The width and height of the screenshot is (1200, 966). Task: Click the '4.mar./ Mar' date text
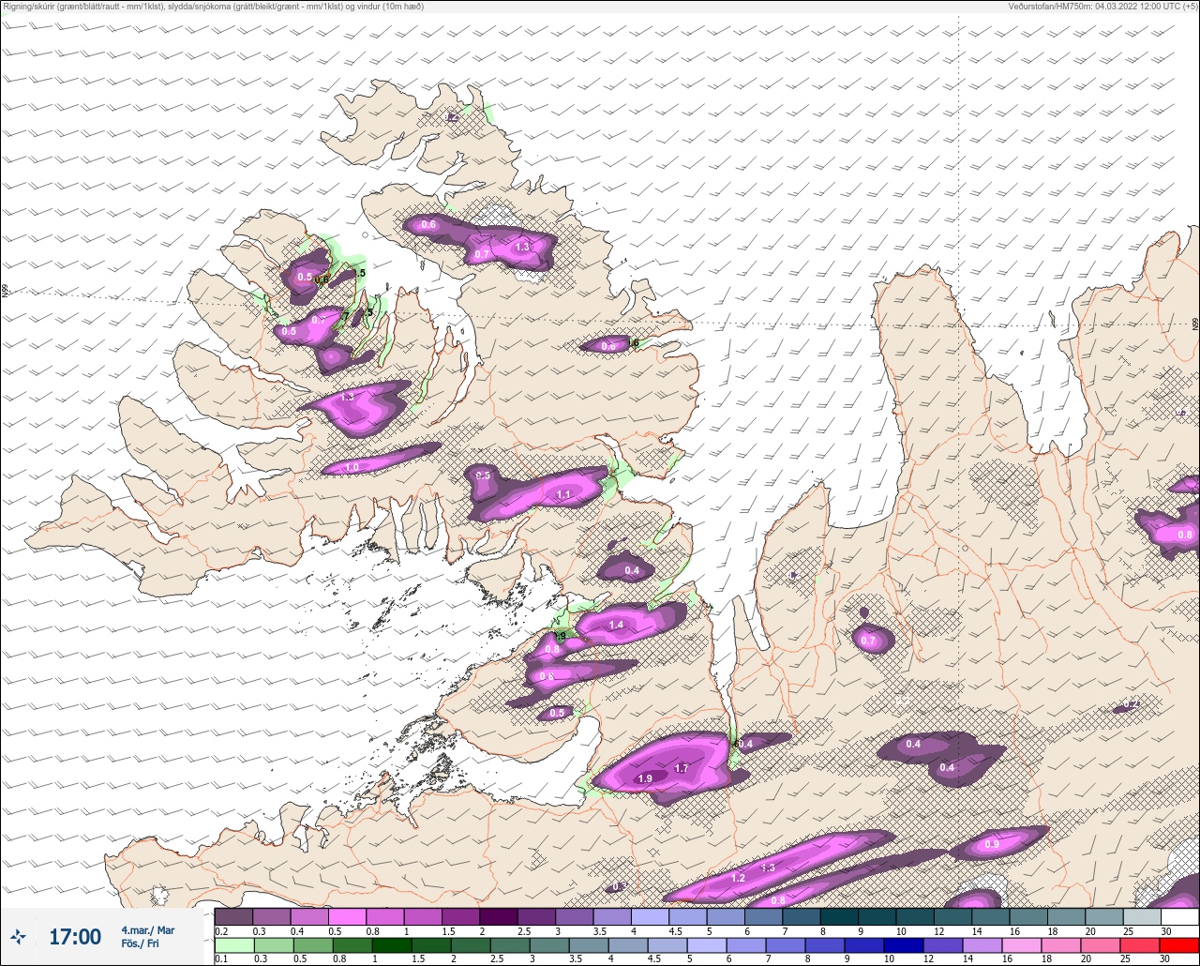point(148,930)
